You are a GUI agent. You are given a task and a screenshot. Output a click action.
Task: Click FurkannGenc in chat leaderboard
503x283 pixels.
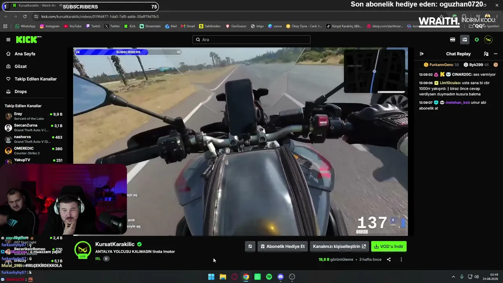[441, 65]
